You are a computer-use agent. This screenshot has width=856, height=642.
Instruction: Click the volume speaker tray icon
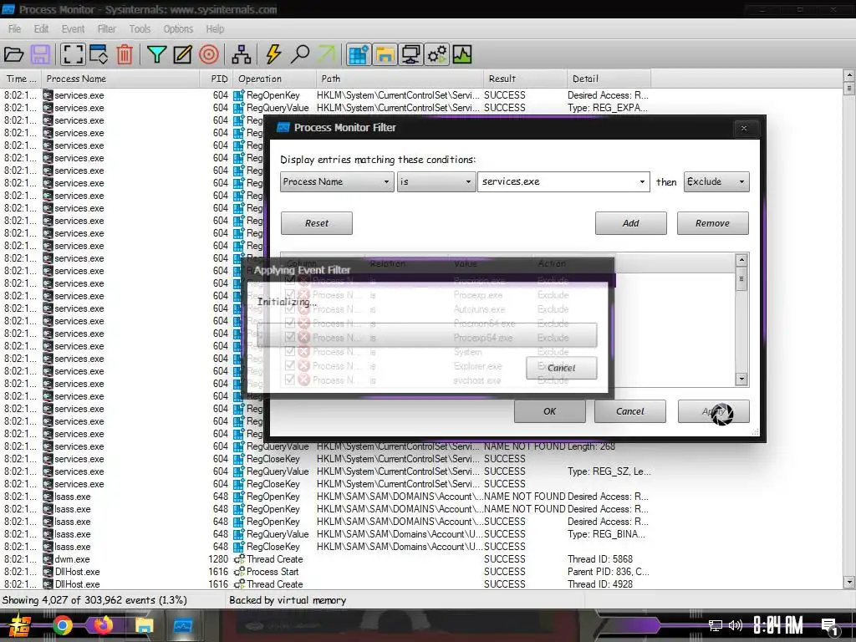click(x=736, y=625)
